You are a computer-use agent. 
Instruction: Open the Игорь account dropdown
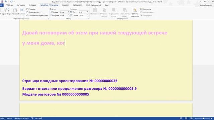pyautogui.click(x=206, y=5)
